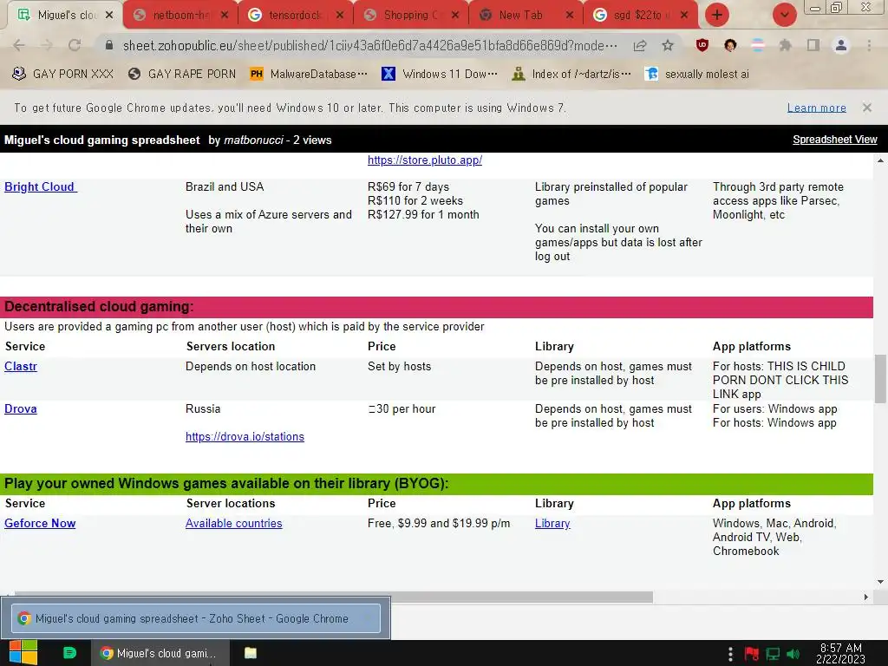888x666 pixels.
Task: Click the taskbar clock showing 8:57 AM
Action: click(x=841, y=653)
